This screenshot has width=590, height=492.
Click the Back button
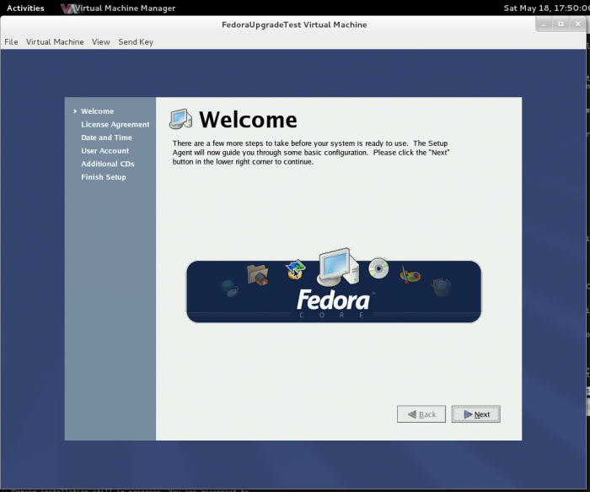[421, 414]
